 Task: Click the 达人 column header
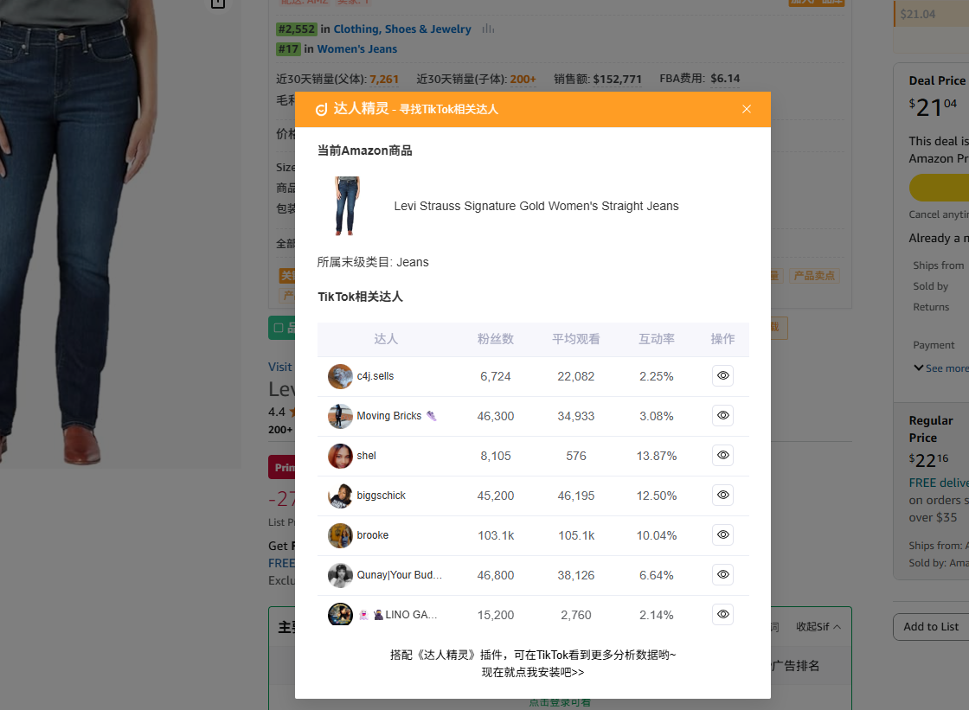[x=386, y=339]
